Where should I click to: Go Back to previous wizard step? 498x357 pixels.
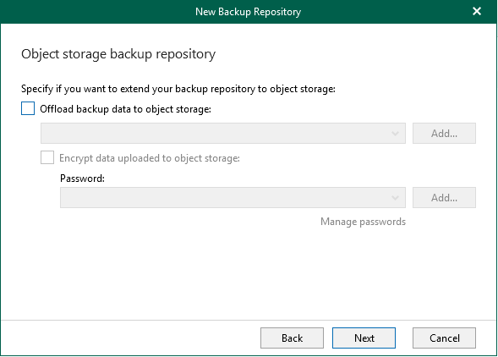point(292,338)
